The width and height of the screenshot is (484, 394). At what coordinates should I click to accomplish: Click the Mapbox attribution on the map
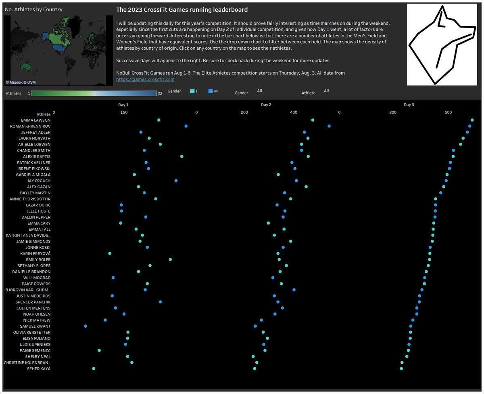click(x=14, y=82)
